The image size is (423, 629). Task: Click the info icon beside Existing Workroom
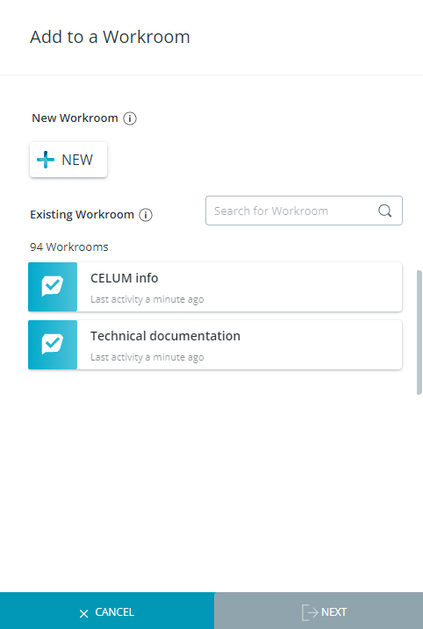[146, 215]
